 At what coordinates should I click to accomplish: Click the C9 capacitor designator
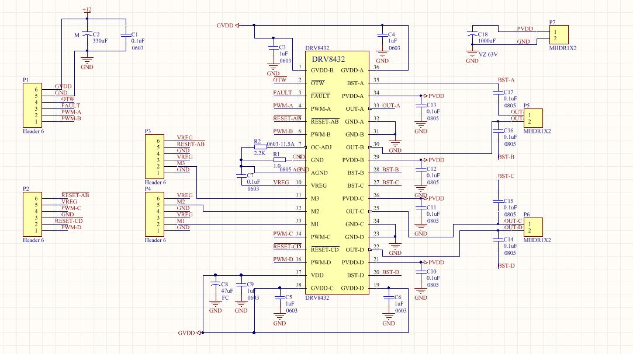point(250,285)
